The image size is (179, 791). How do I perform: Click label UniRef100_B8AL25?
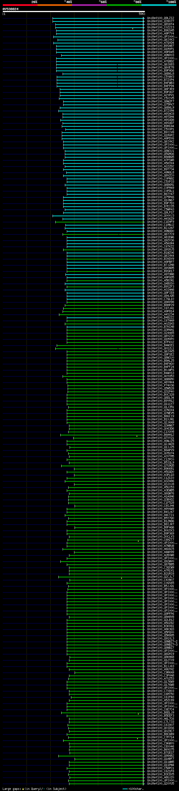click(x=160, y=361)
